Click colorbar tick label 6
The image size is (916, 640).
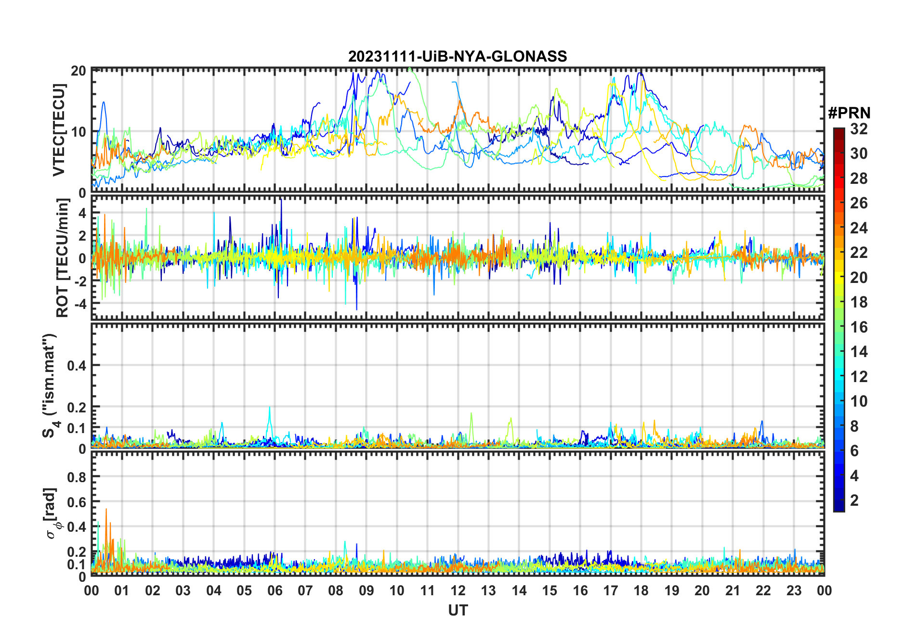(x=854, y=450)
